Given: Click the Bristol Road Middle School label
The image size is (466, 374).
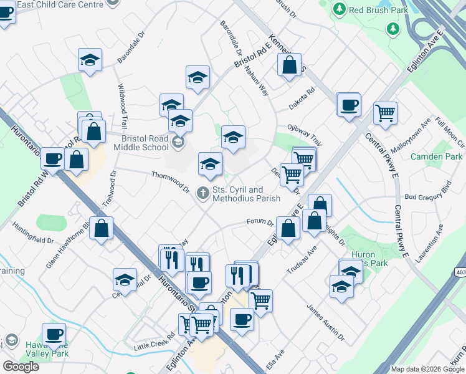Looking at the screenshot, I should click(x=141, y=143).
